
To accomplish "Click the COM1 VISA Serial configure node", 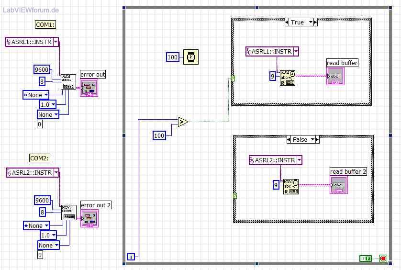I will point(68,82).
